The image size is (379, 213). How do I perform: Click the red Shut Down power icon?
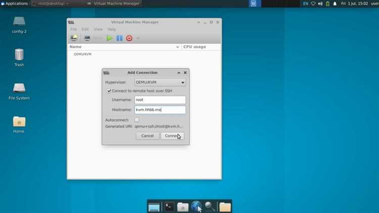[129, 38]
